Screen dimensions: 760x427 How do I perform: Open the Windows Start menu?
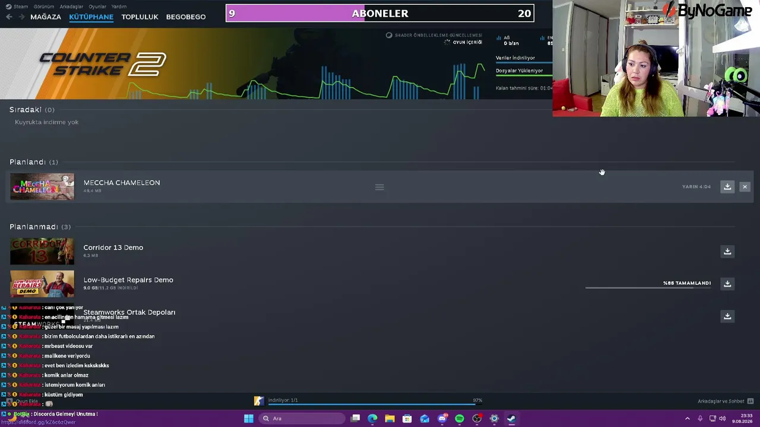[x=249, y=419]
